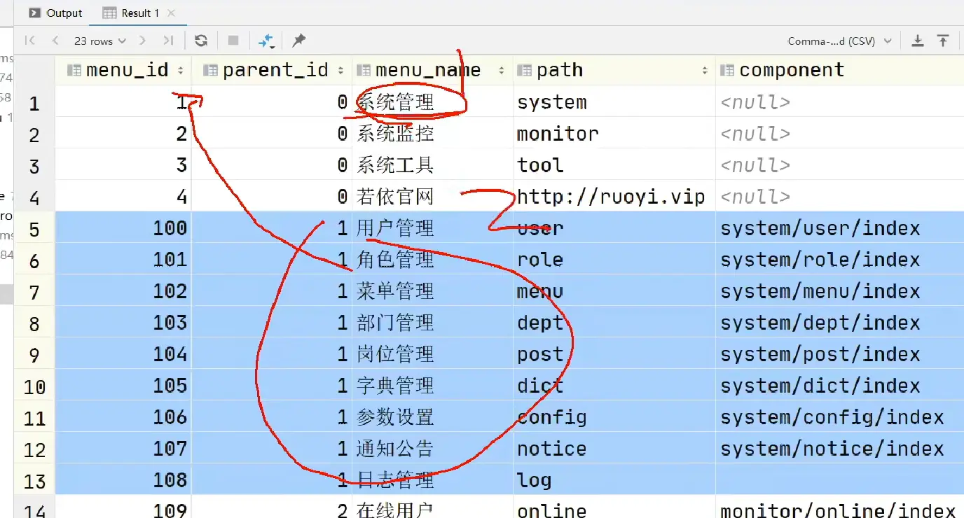
Task: Click the upload/import data icon
Action: [943, 41]
